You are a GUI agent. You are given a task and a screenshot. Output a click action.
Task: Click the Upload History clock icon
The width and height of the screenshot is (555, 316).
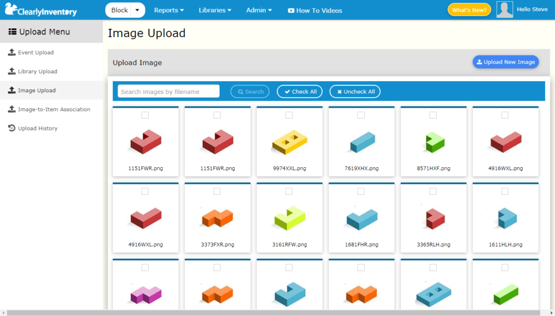[12, 128]
